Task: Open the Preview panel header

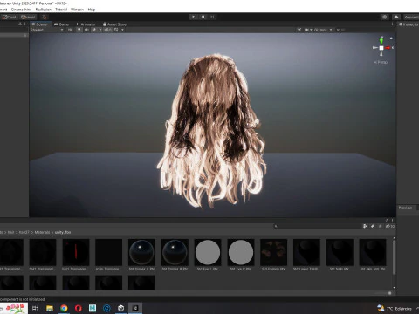Action: (x=405, y=208)
